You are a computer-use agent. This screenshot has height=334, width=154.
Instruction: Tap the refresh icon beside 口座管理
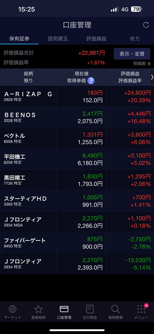coord(146,25)
